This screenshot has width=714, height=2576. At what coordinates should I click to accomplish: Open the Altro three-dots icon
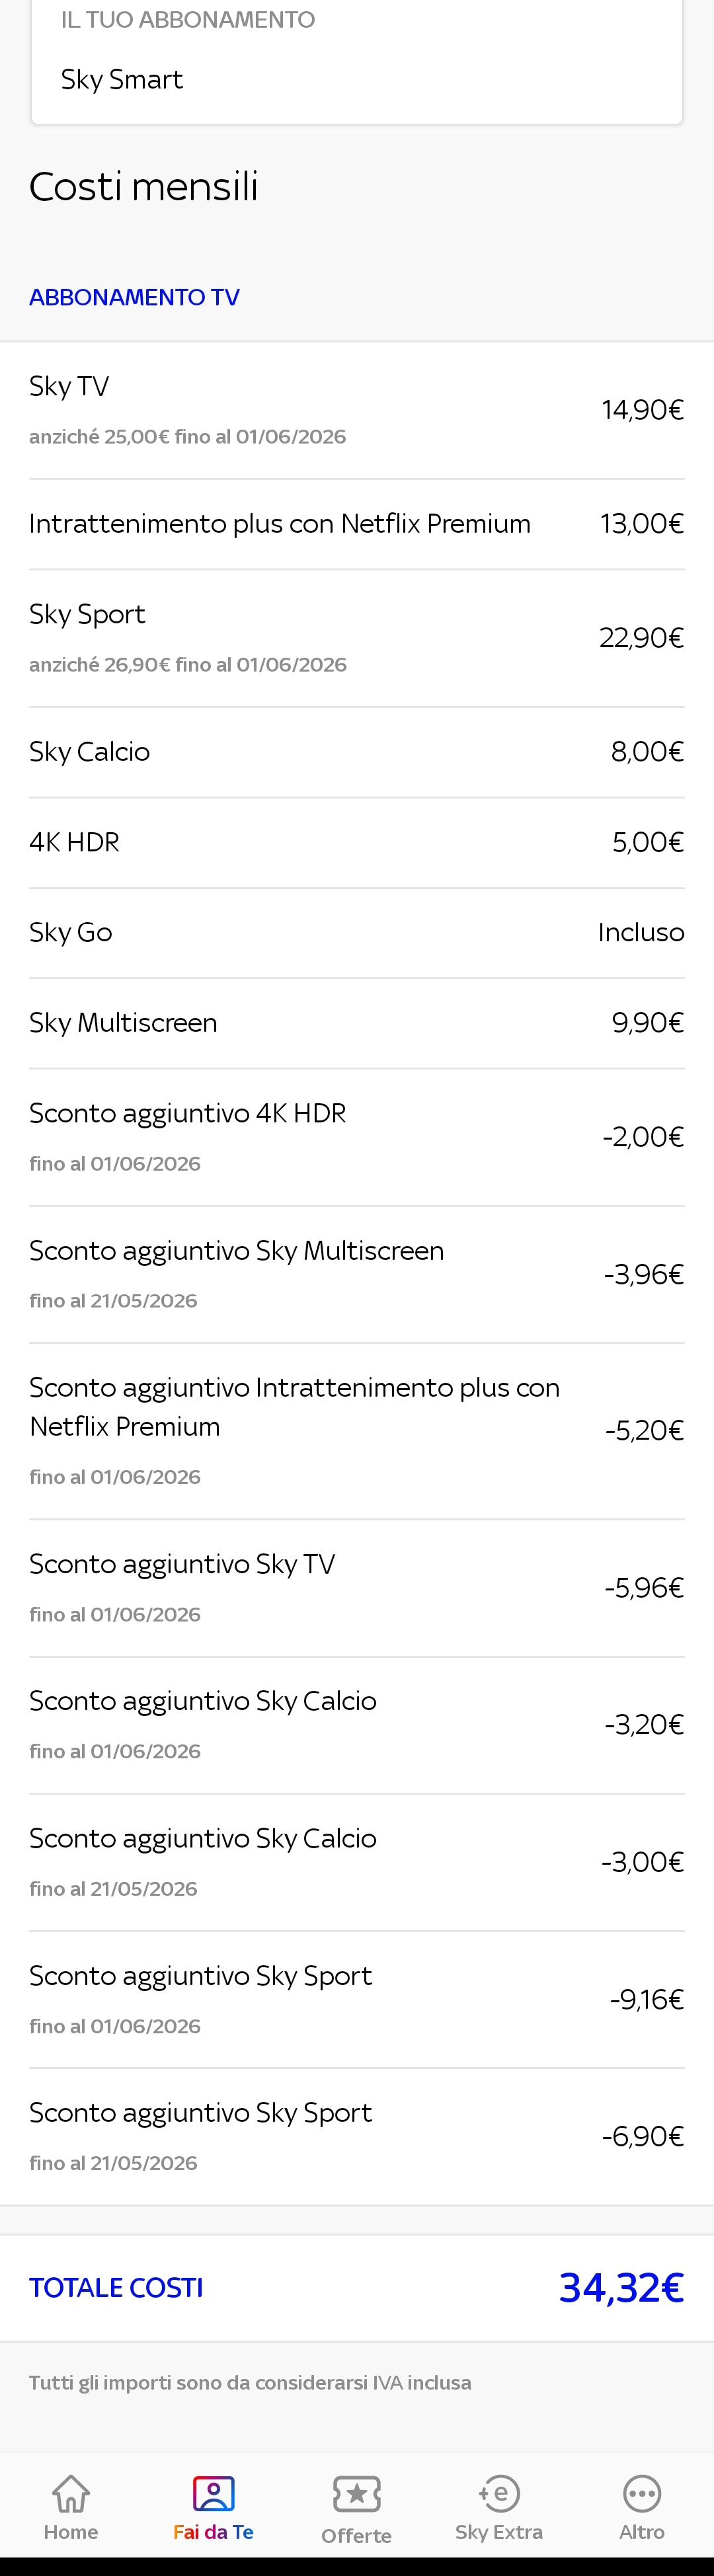click(x=642, y=2493)
